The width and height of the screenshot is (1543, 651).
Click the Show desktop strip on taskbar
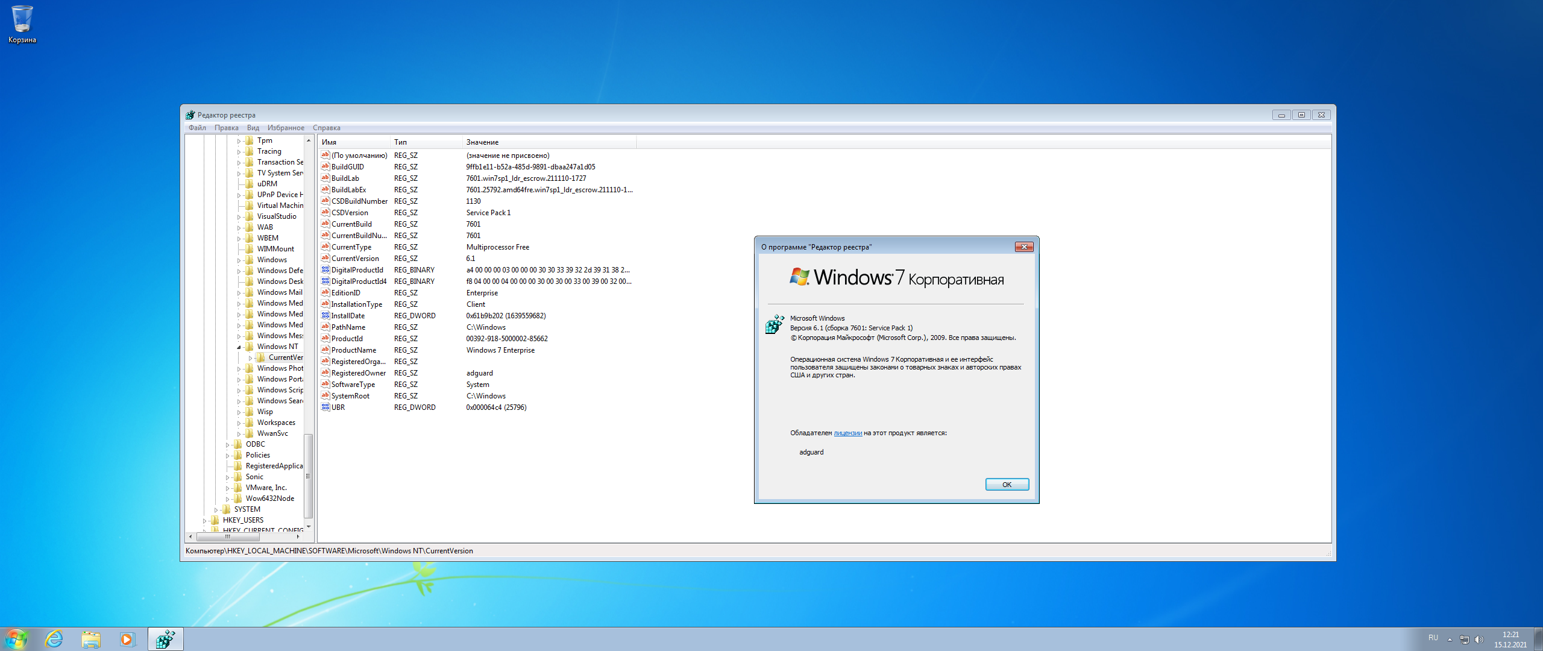coord(1538,640)
